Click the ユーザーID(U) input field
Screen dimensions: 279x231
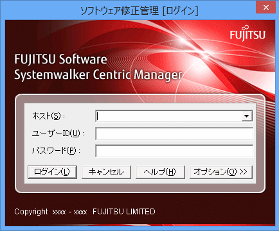coord(174,133)
